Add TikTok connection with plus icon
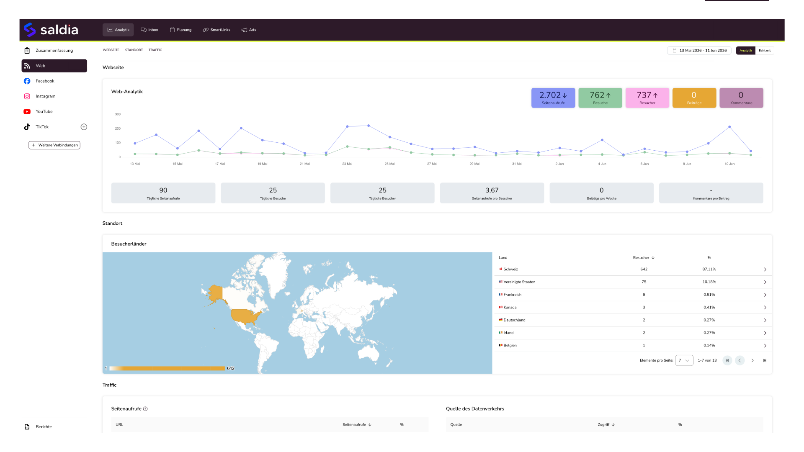804x452 pixels. [84, 127]
